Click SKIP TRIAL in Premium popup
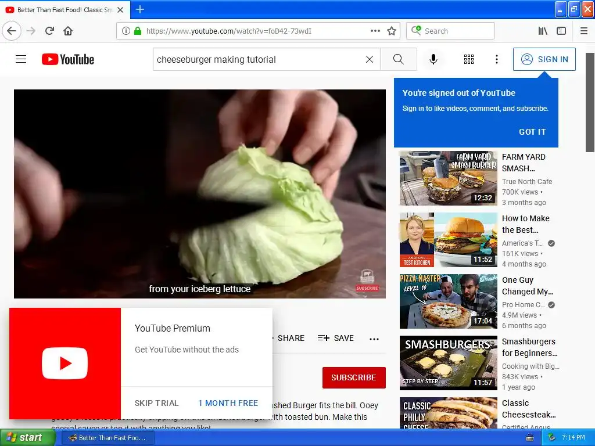This screenshot has width=595, height=446. point(156,403)
